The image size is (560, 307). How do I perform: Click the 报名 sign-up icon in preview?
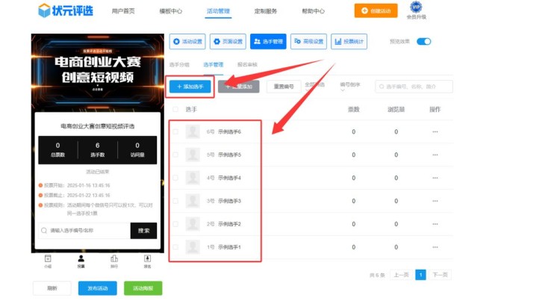[147, 260]
